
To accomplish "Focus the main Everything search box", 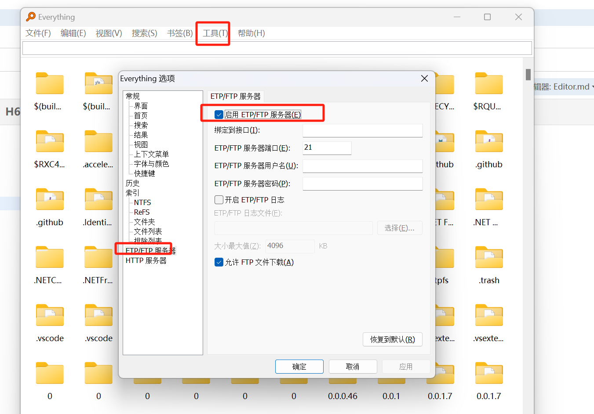I will (x=277, y=48).
